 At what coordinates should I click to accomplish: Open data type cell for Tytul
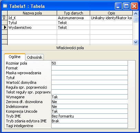click(x=73, y=23)
